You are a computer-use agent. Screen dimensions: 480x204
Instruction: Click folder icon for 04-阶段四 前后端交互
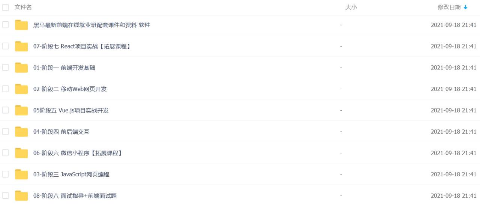tap(21, 132)
